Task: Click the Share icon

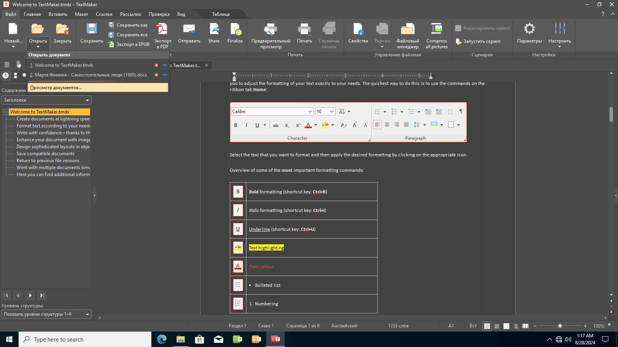Action: point(214,29)
